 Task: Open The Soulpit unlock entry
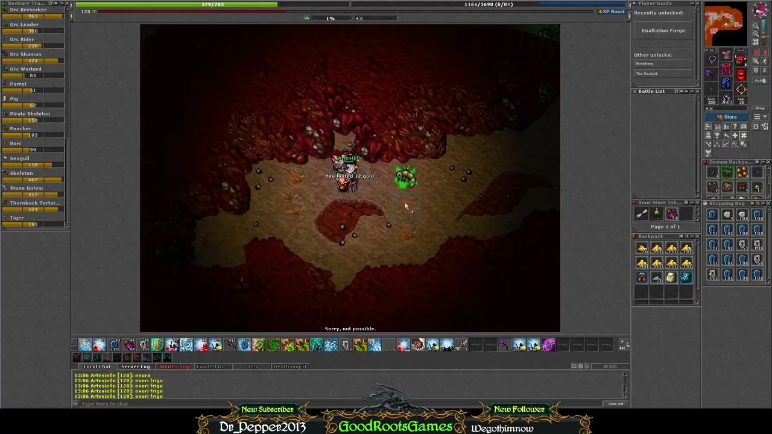663,74
